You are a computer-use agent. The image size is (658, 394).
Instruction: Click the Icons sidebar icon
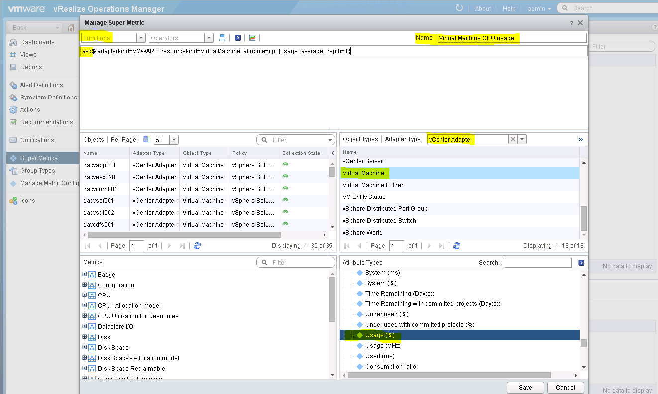tap(13, 201)
